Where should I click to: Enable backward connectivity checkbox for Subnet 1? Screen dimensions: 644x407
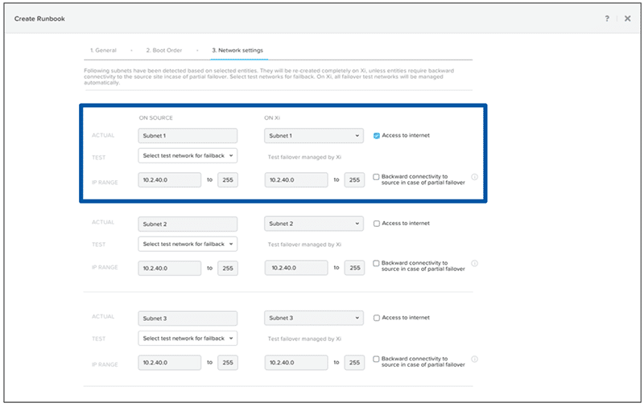point(377,176)
